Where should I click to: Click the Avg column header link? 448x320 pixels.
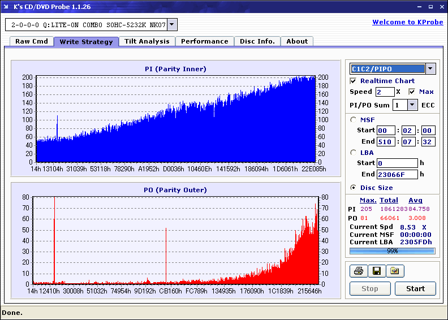415,200
